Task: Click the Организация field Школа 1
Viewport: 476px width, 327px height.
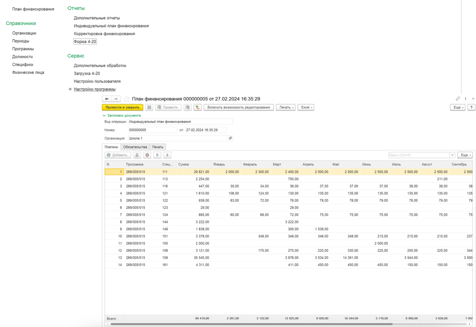Action: [x=178, y=138]
